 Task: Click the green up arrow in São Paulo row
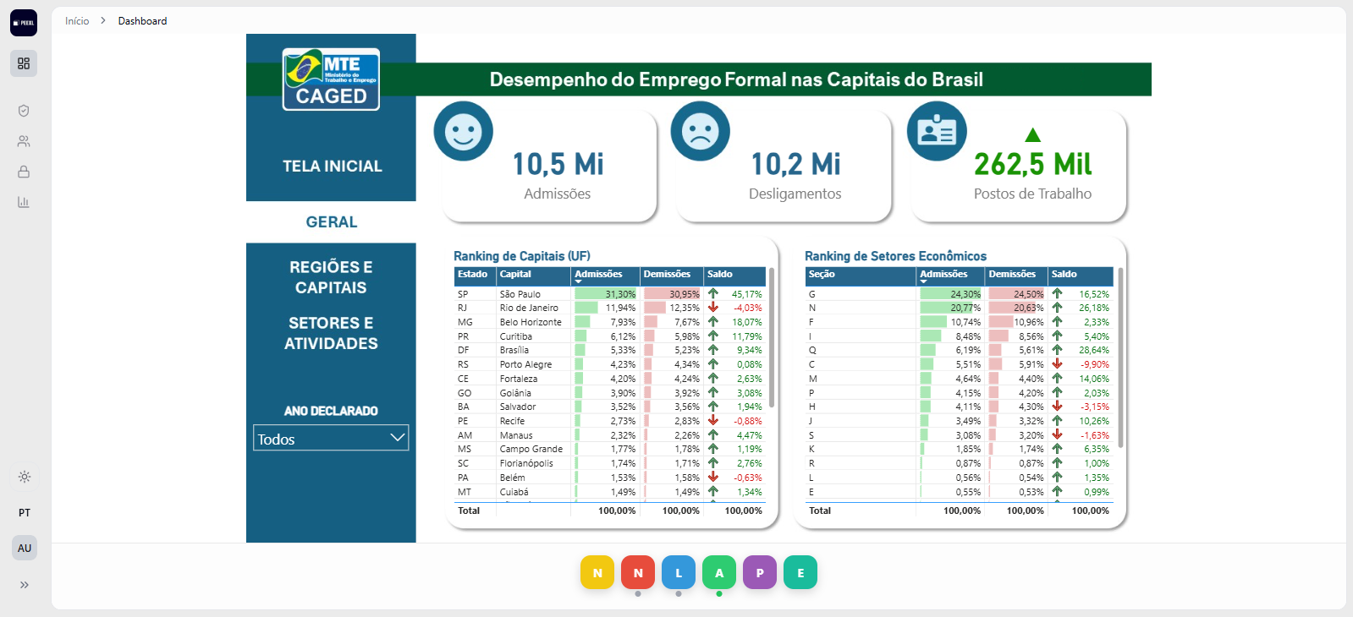tap(713, 294)
